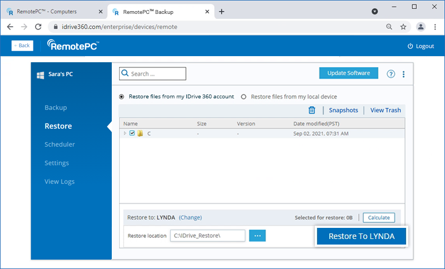Open the Scheduler section in sidebar
Image resolution: width=445 pixels, height=269 pixels.
pyautogui.click(x=60, y=145)
